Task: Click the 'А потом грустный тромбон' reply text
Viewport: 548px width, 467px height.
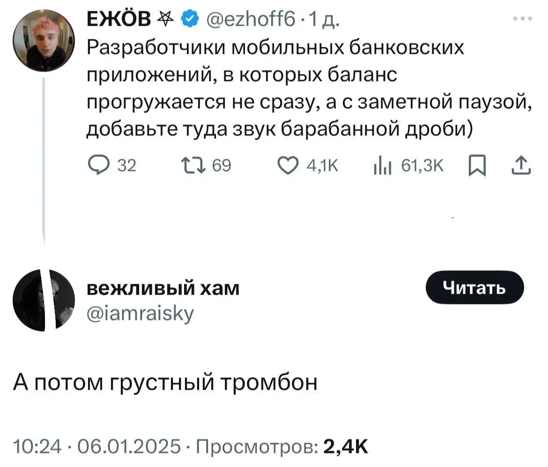Action: 164,383
